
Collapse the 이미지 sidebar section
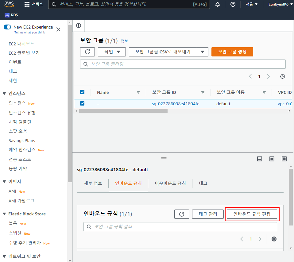click(x=4, y=181)
